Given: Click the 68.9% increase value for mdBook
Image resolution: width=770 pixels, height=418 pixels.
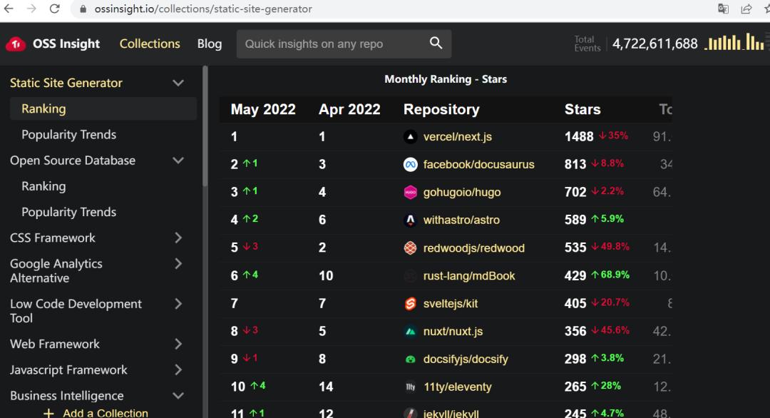Looking at the screenshot, I should click(610, 275).
